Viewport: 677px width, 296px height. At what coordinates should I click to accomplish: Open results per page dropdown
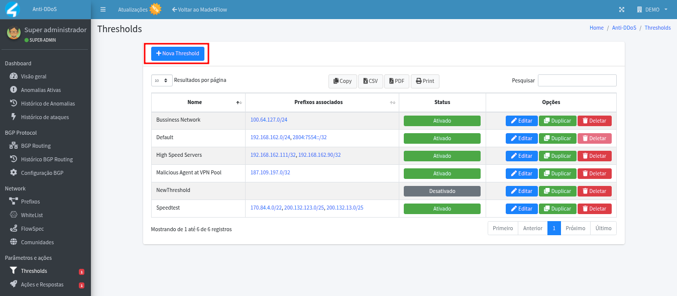click(162, 80)
